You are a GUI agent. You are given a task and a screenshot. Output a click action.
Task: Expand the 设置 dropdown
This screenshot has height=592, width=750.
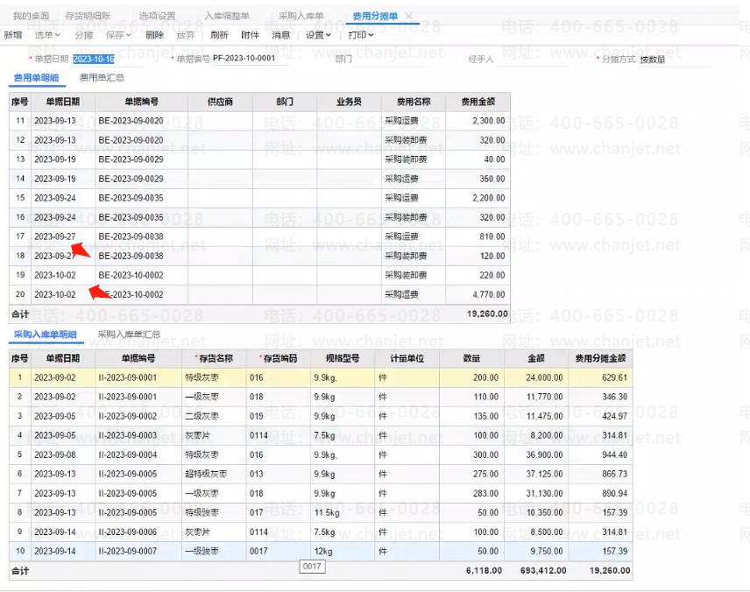318,35
